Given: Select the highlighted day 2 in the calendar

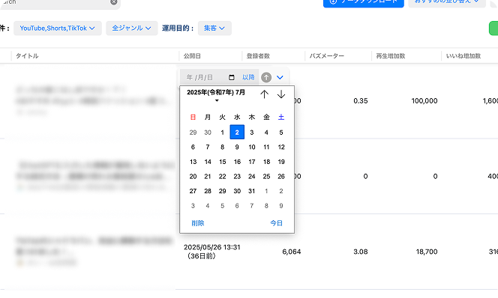Looking at the screenshot, I should point(237,133).
